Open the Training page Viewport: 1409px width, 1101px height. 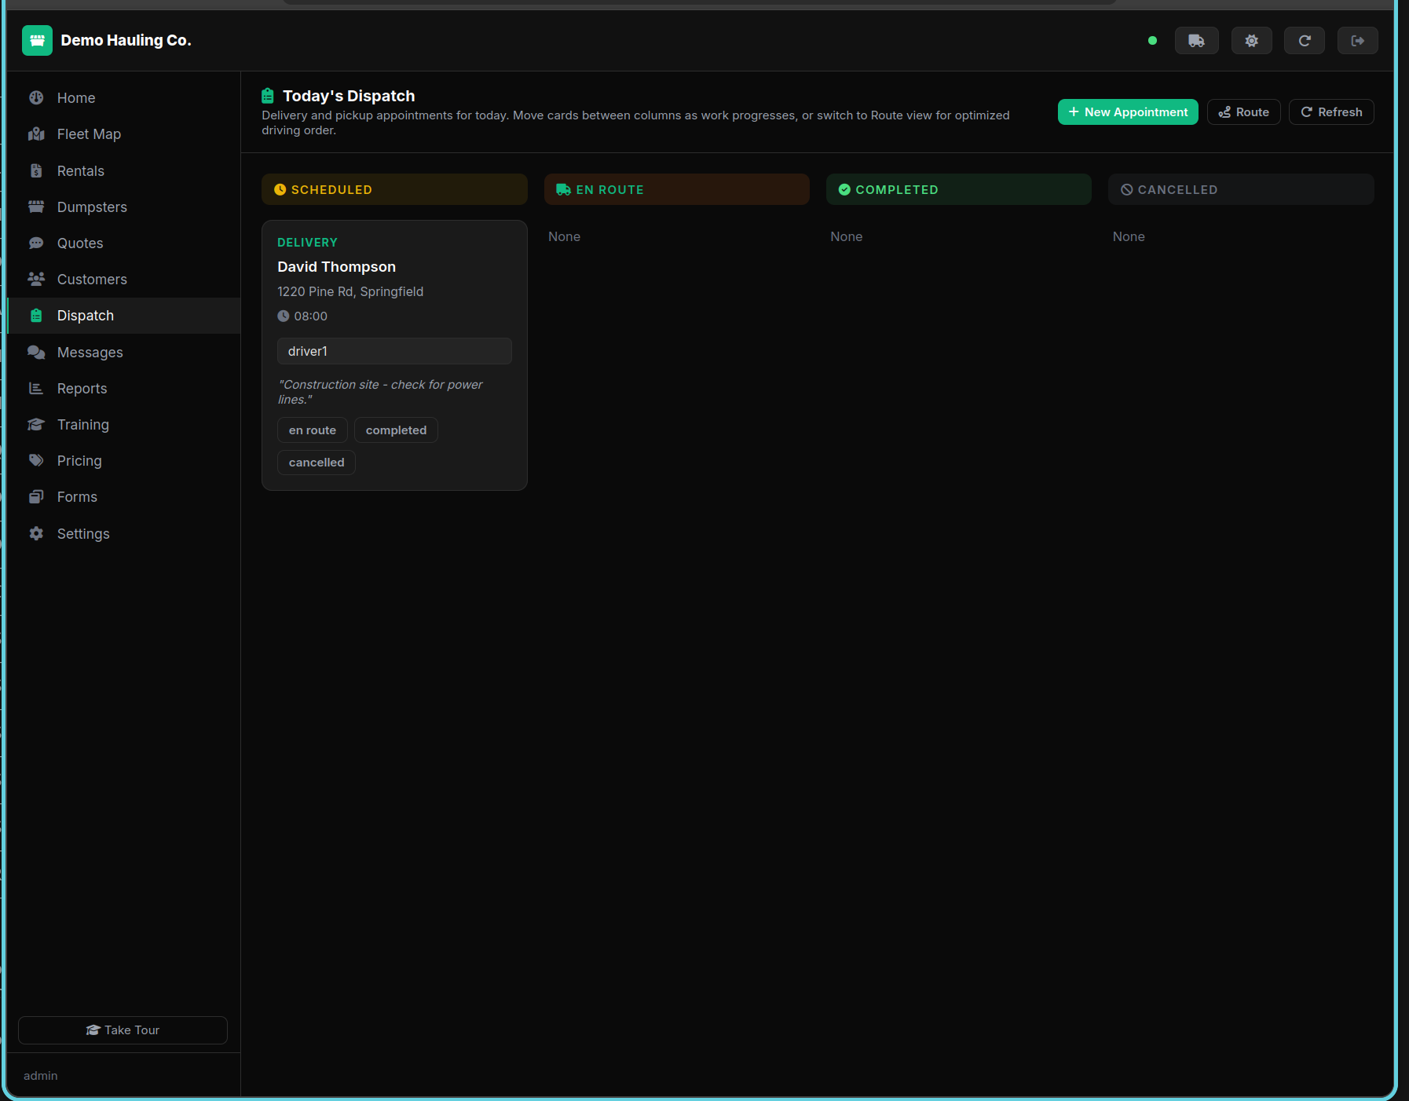tap(82, 424)
